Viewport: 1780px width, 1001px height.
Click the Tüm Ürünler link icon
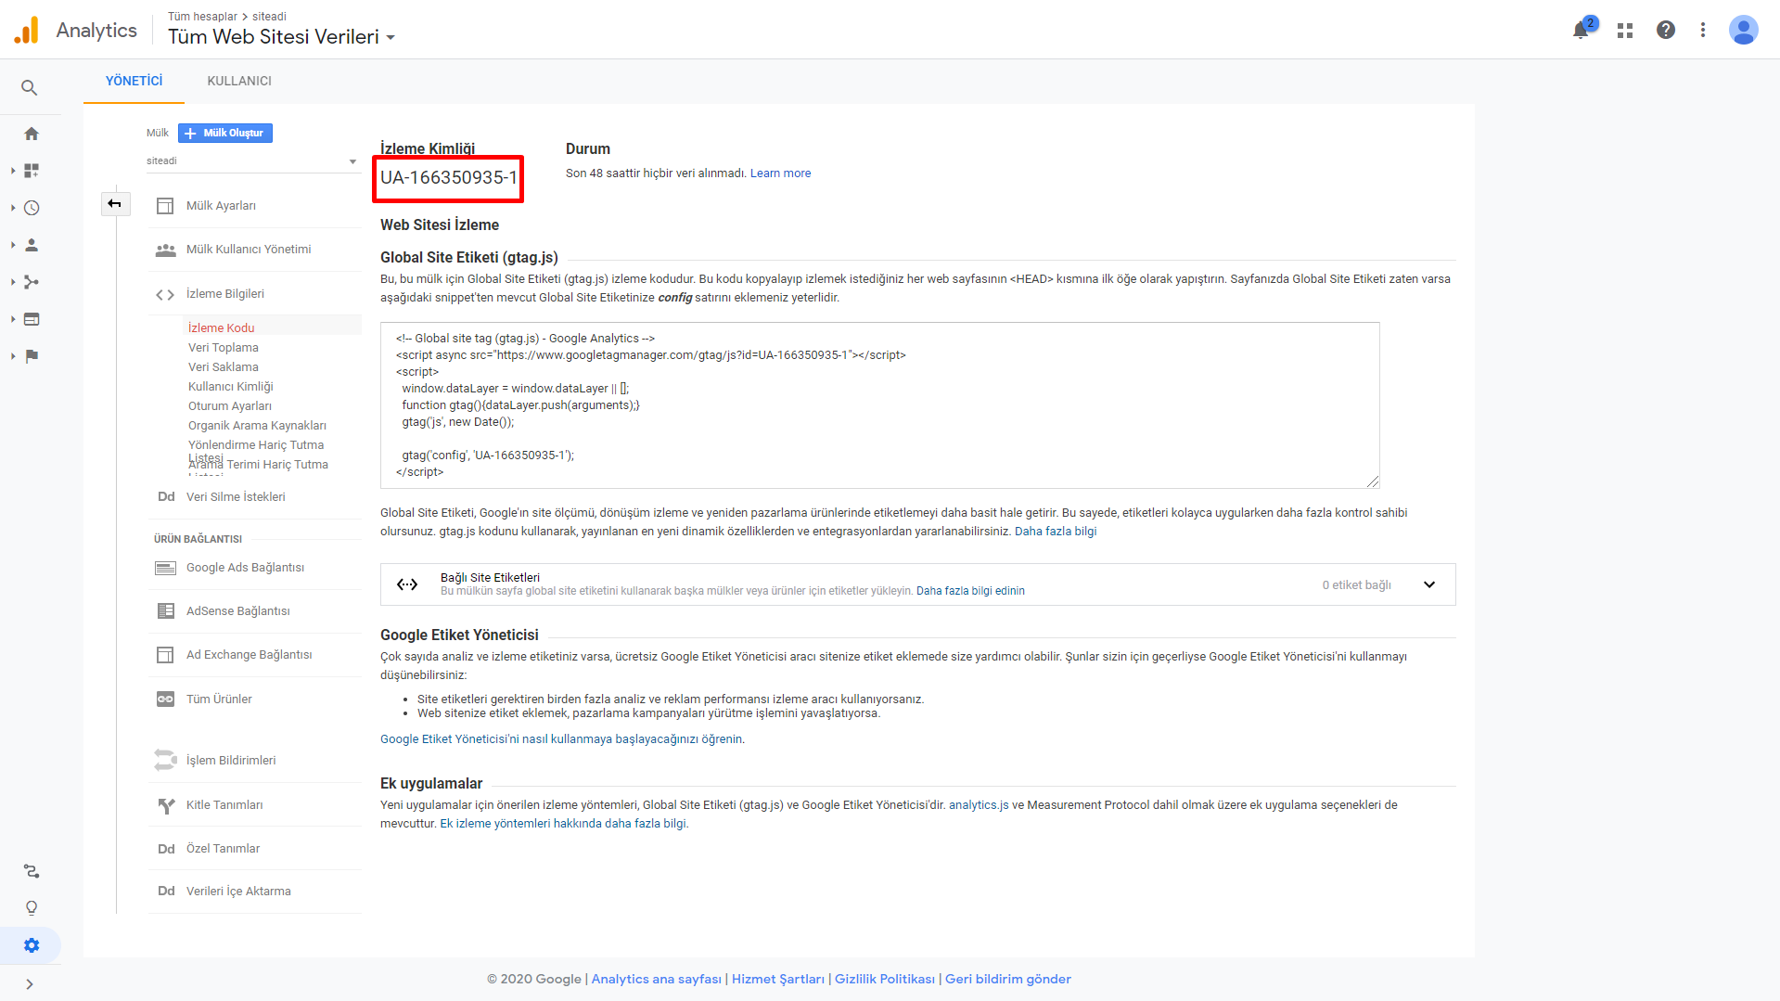pyautogui.click(x=165, y=699)
